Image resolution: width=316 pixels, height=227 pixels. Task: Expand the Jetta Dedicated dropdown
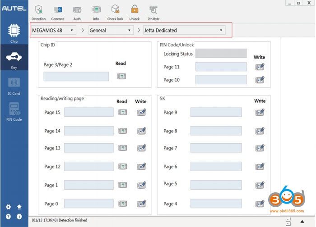tap(184, 30)
